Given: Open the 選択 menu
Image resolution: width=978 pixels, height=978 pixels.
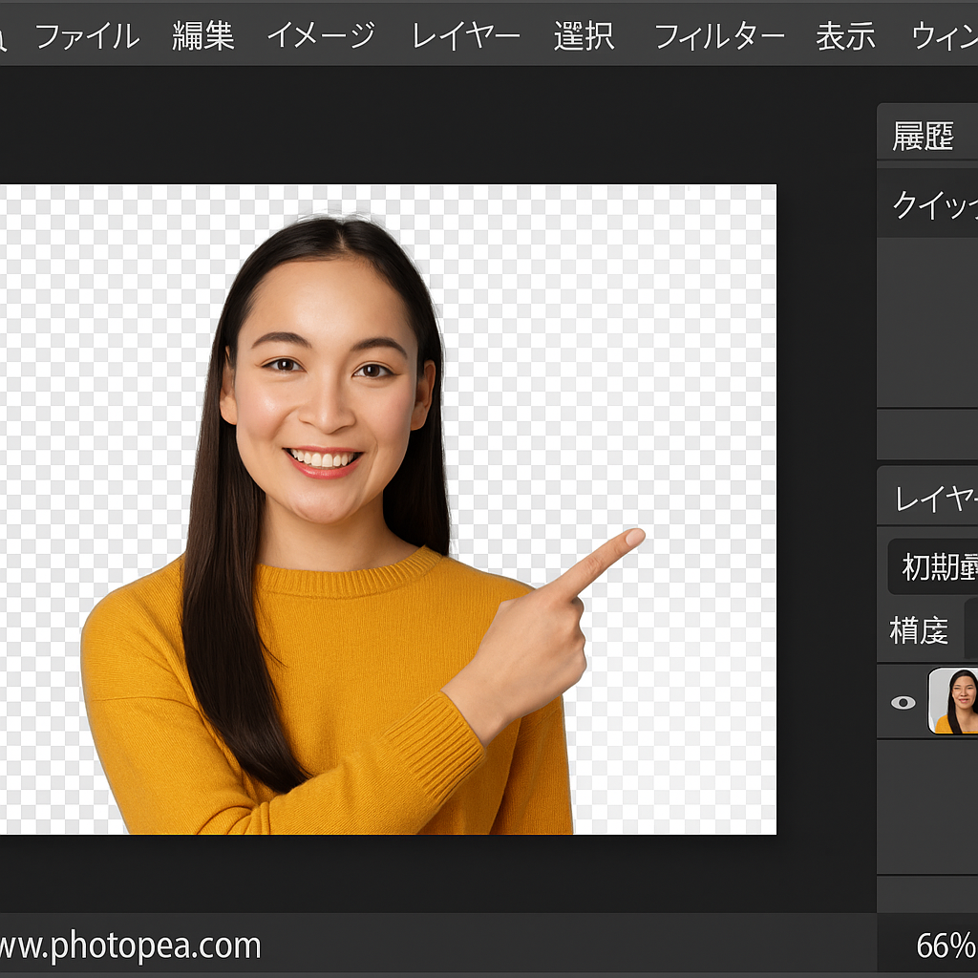Looking at the screenshot, I should click(584, 36).
